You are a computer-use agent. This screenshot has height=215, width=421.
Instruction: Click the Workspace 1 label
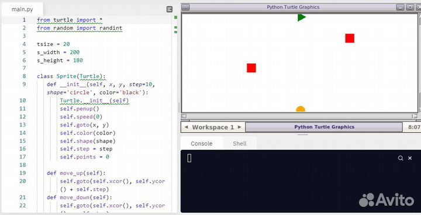(213, 127)
